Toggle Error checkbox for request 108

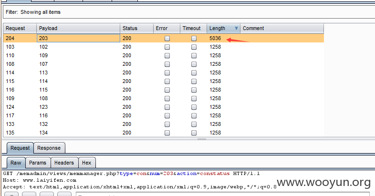click(167, 64)
